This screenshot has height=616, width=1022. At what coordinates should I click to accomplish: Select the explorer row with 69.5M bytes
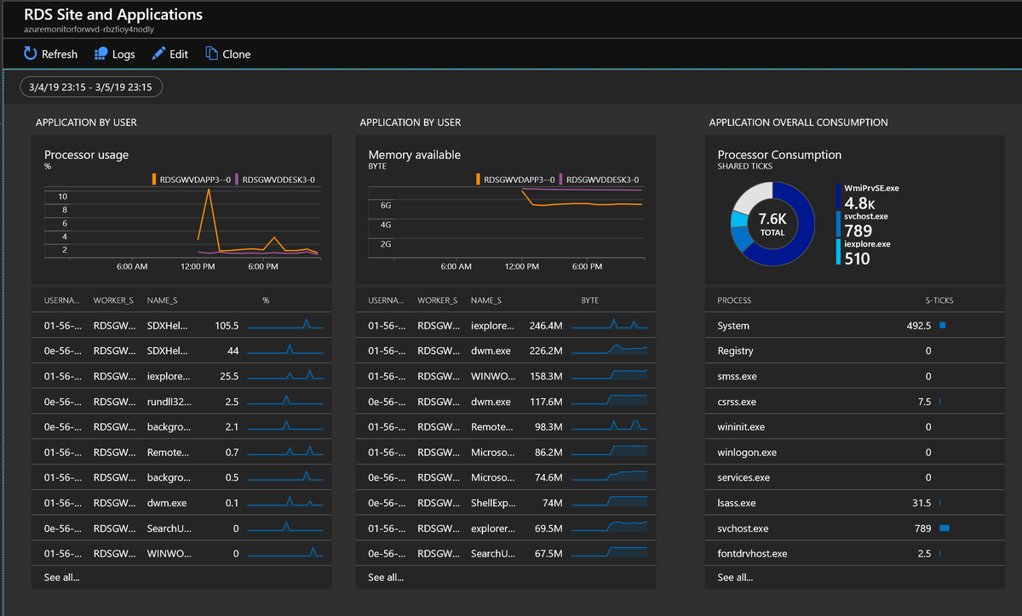(x=506, y=528)
